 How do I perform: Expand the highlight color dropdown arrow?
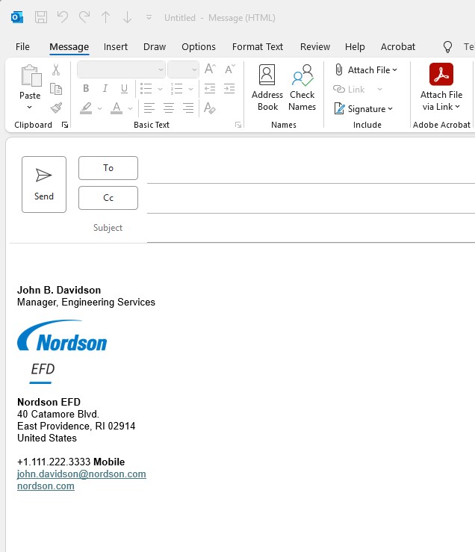pos(99,108)
